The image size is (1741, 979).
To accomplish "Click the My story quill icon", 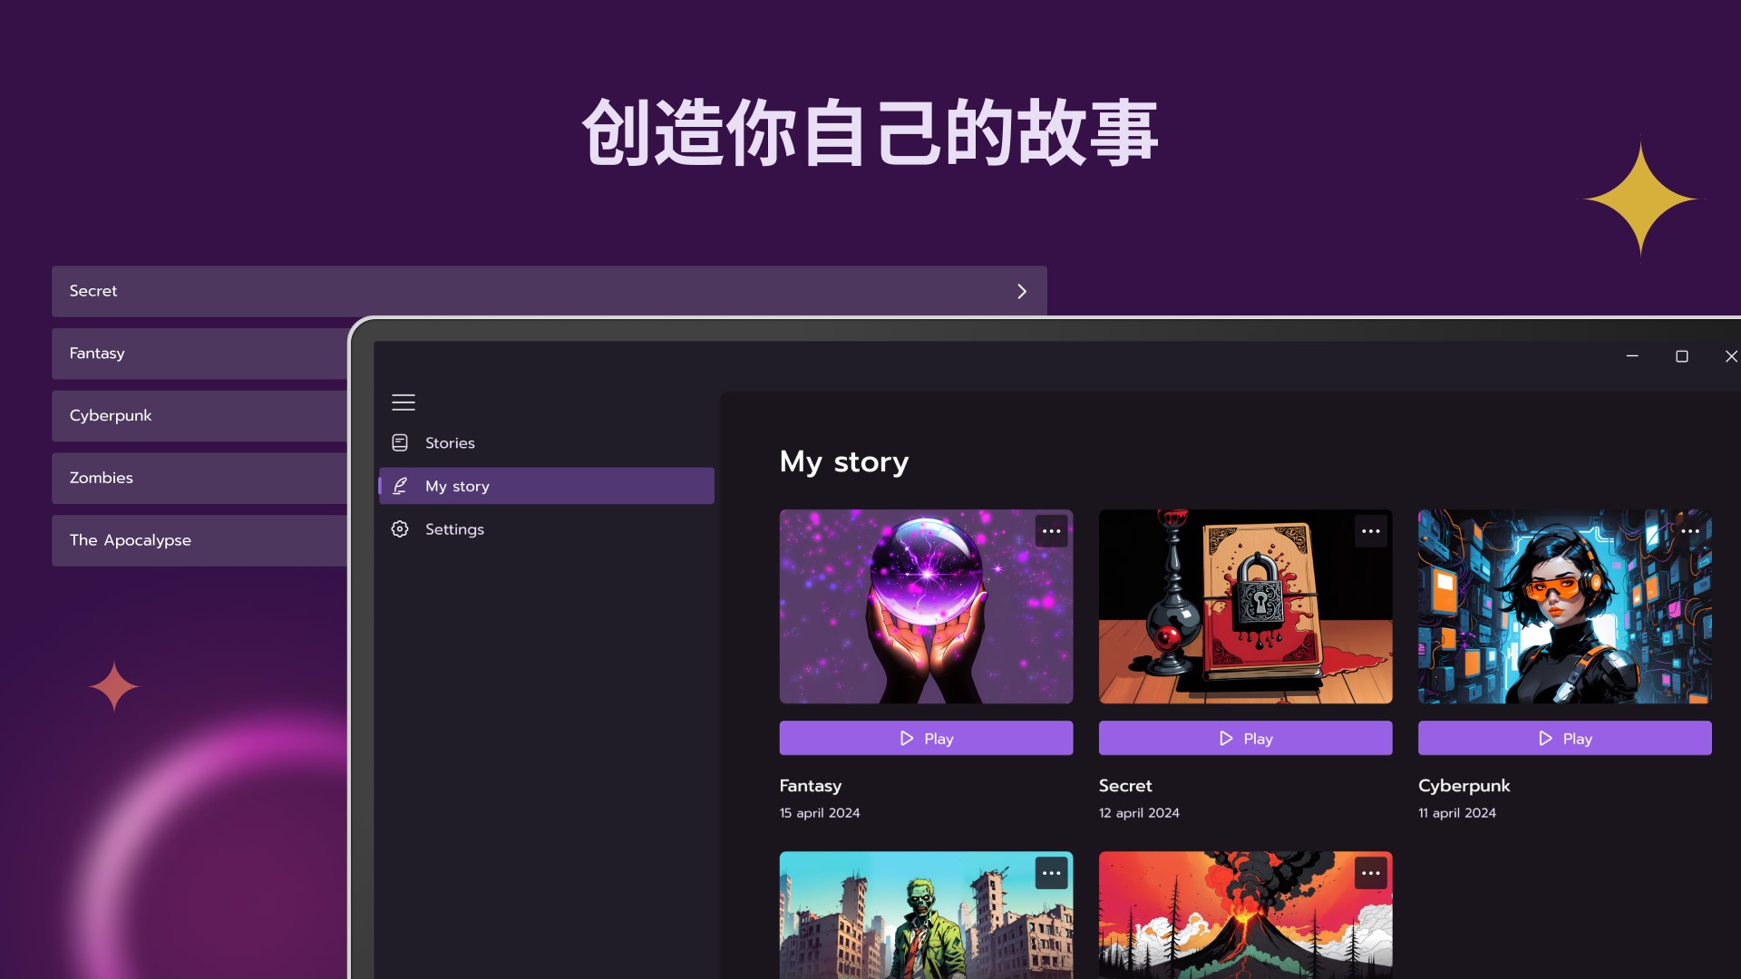I will click(400, 486).
